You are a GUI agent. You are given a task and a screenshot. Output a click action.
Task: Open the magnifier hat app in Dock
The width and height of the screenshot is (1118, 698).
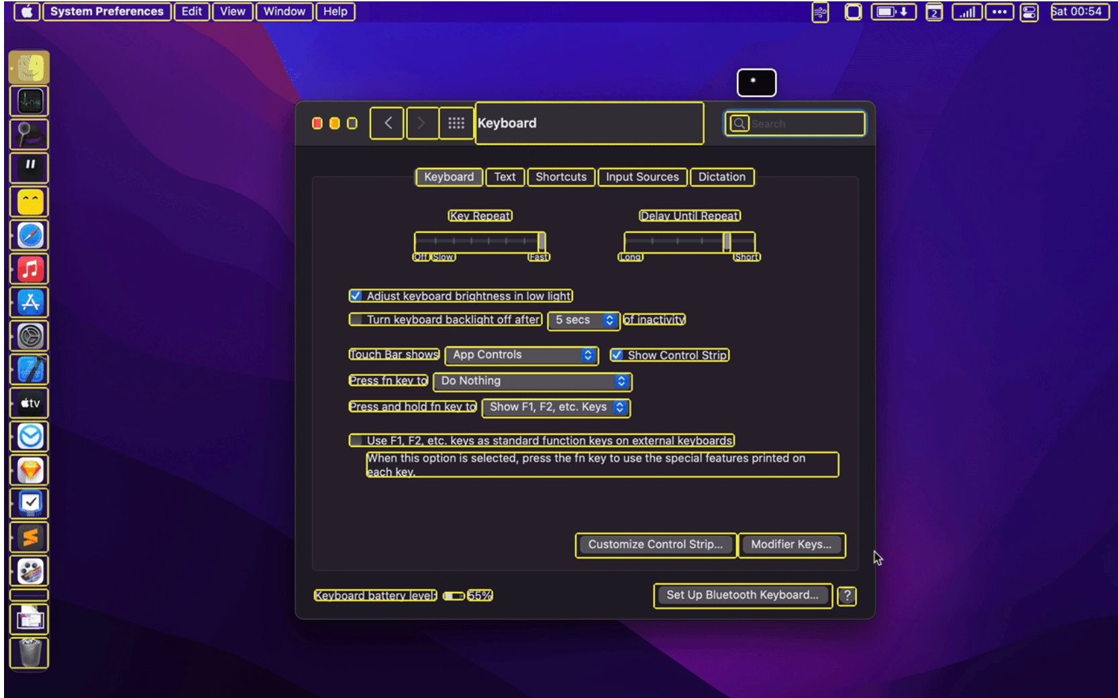pos(30,135)
